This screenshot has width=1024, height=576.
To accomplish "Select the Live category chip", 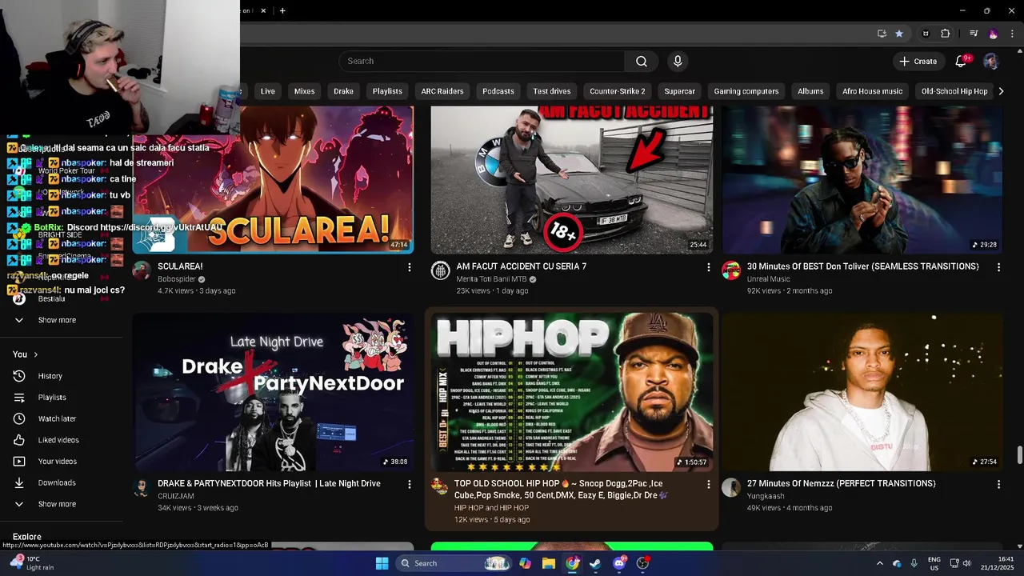I will click(x=267, y=91).
